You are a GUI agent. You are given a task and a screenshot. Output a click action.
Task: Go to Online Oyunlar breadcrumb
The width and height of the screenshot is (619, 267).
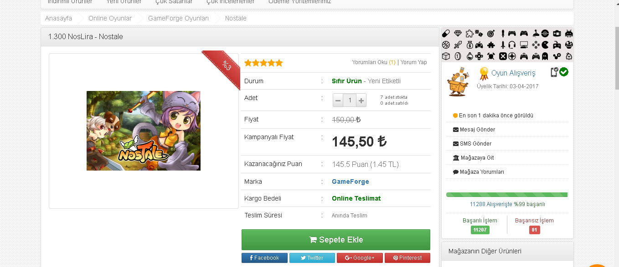point(110,18)
